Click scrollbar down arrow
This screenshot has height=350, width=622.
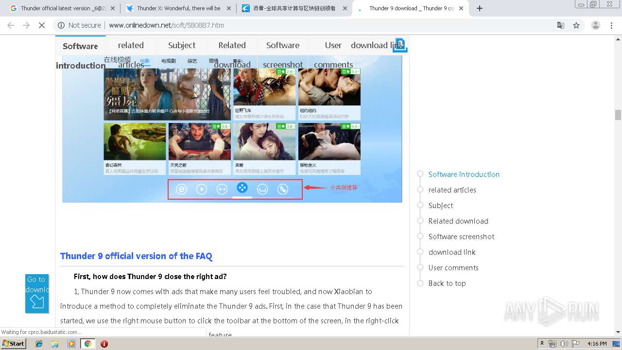pos(618,332)
